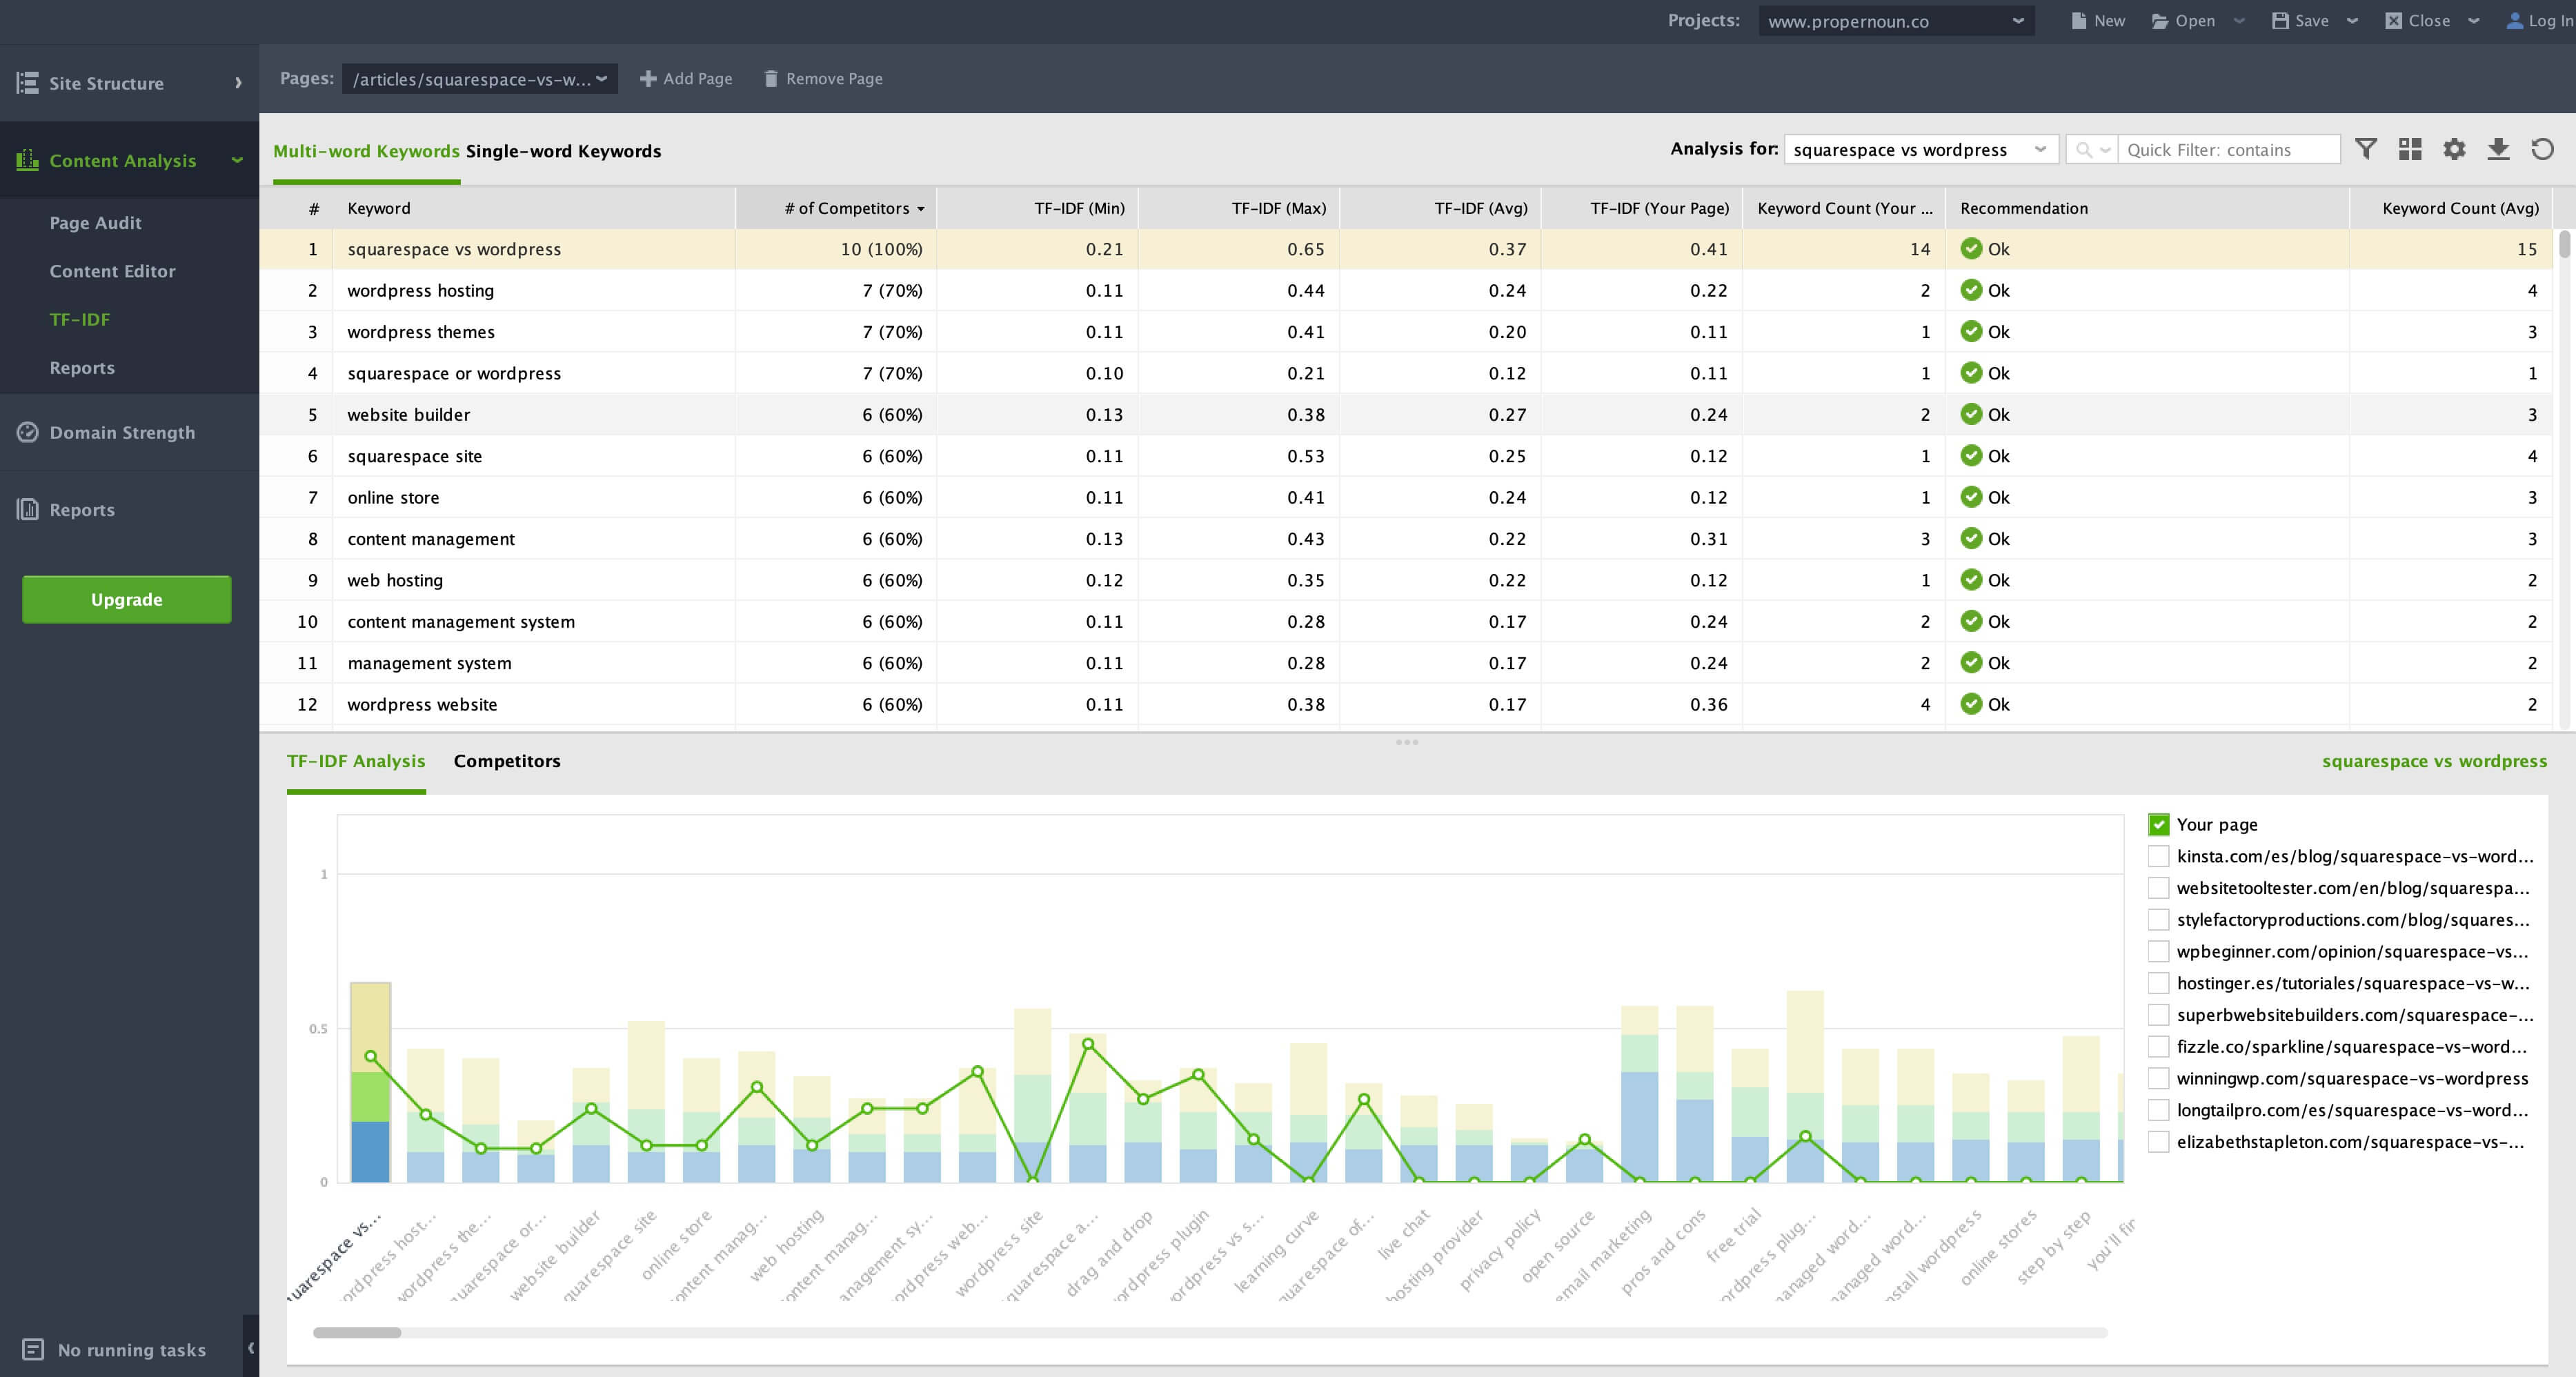Click the download export icon

pos(2498,149)
